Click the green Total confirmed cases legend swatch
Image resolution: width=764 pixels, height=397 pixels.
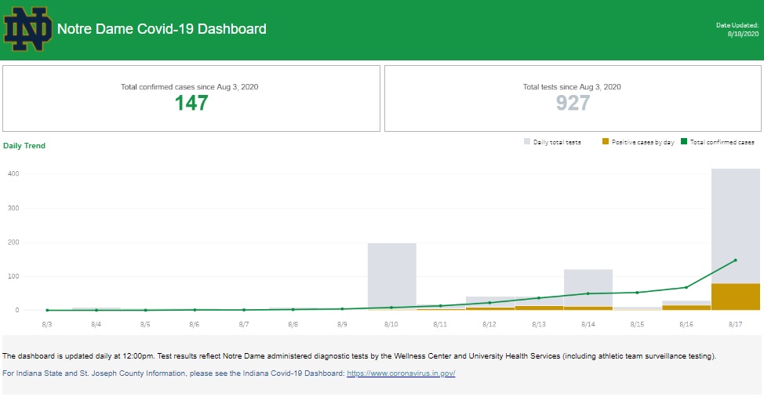coord(684,142)
